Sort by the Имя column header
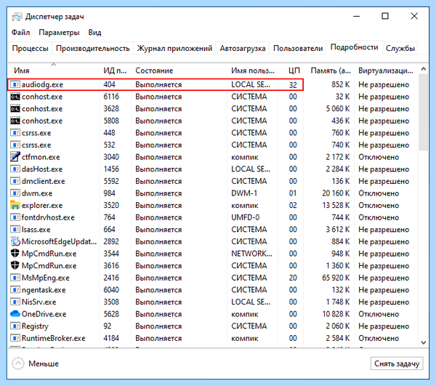Image resolution: width=436 pixels, height=386 pixels. point(54,71)
